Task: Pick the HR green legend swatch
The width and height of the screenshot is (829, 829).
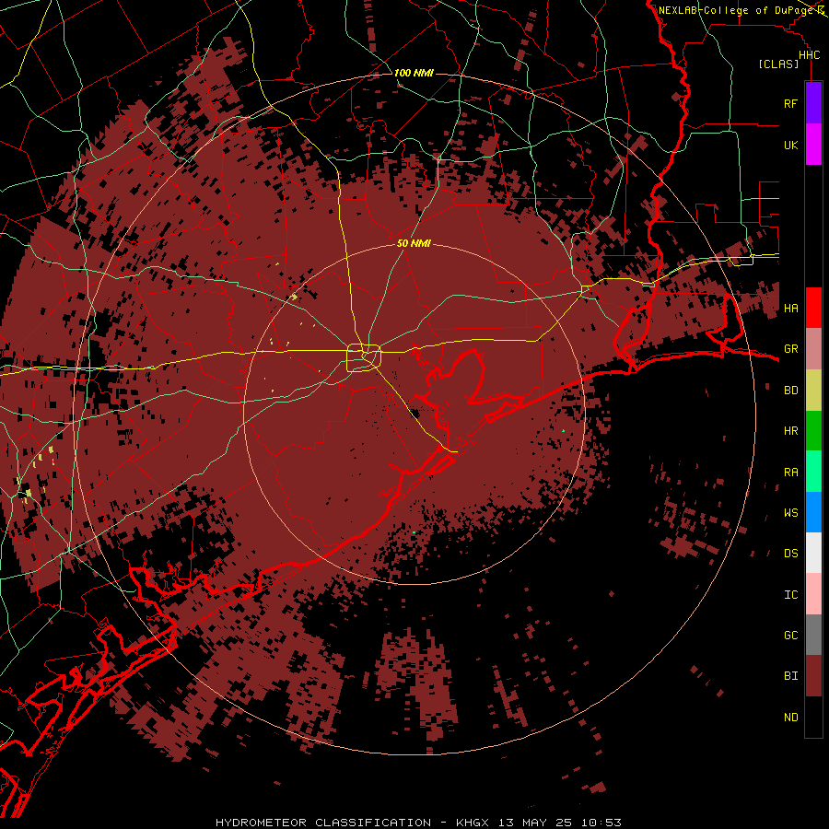Action: (813, 431)
